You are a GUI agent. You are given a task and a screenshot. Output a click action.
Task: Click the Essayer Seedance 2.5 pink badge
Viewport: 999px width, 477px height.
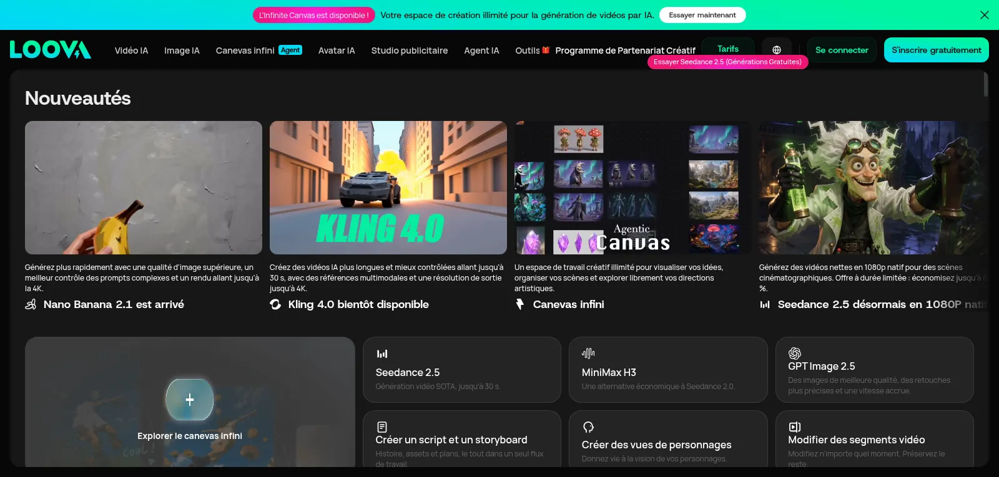727,62
